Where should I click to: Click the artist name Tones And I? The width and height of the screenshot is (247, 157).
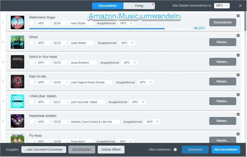tap(78, 141)
